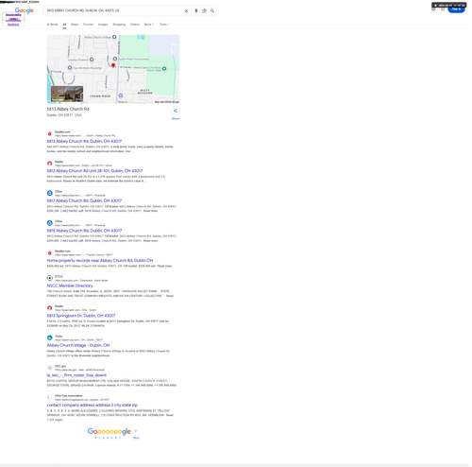Click the Redfin favicon beside 5813 Springburn Dr result

pos(49,308)
